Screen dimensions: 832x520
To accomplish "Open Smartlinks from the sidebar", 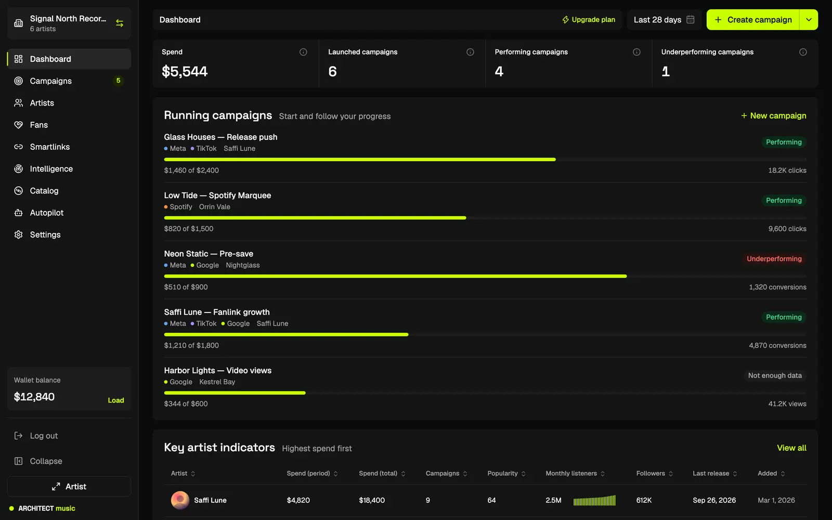I will click(x=69, y=147).
